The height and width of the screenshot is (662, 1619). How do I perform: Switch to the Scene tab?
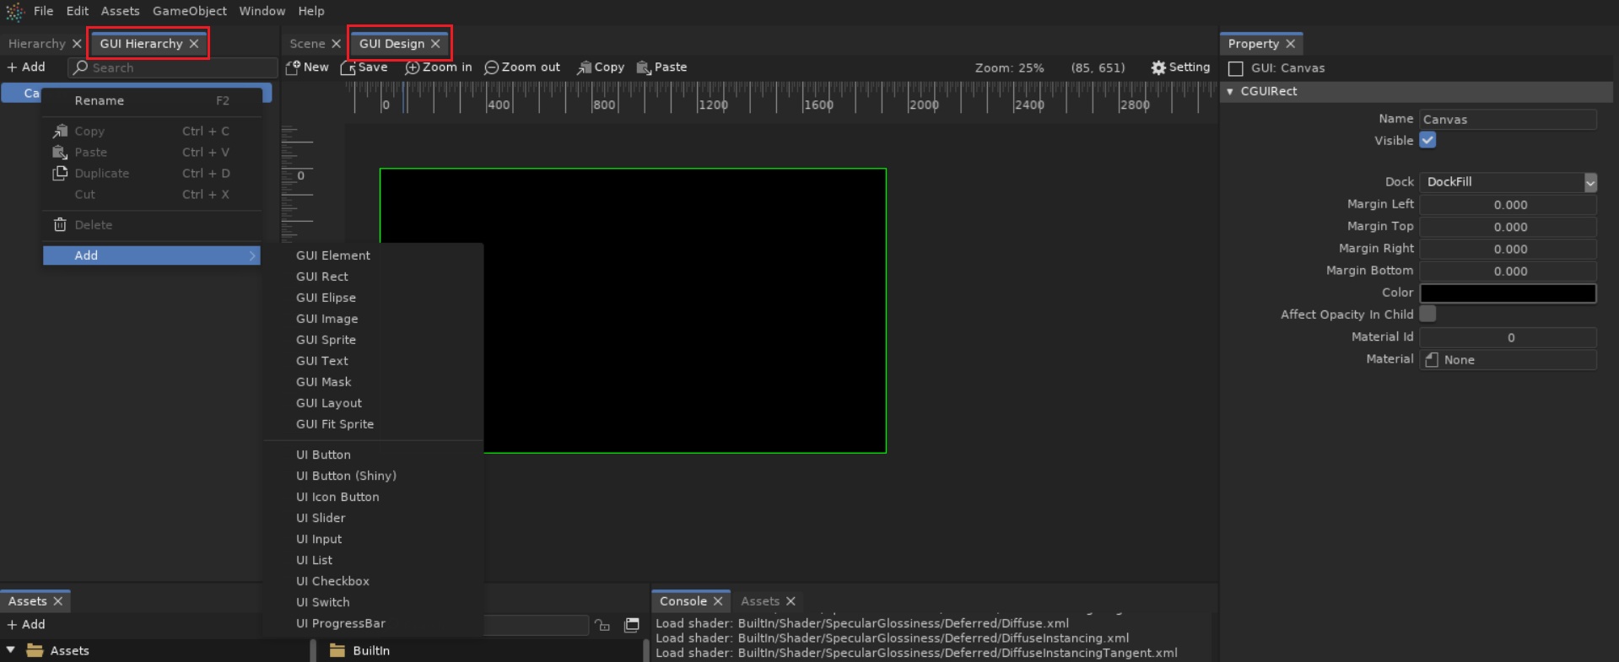307,44
